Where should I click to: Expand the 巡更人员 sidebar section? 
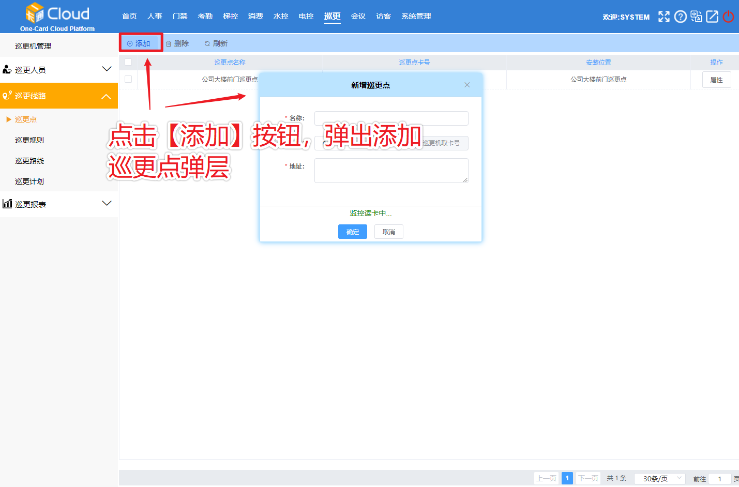107,69
